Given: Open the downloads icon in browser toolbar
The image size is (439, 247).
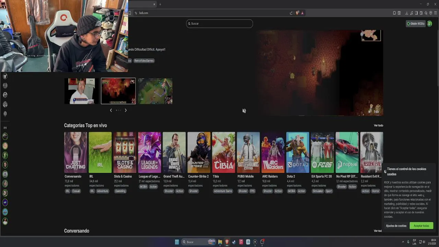Looking at the screenshot, I should click(x=407, y=13).
